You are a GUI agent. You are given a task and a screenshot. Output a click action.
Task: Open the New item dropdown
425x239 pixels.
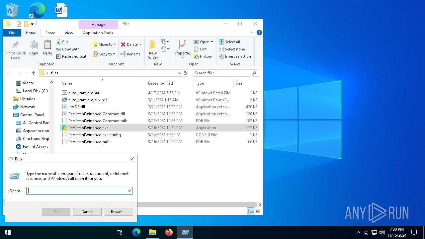(165, 42)
